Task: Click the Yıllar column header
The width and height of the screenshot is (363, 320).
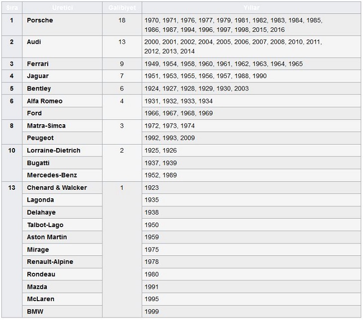Action: point(251,8)
